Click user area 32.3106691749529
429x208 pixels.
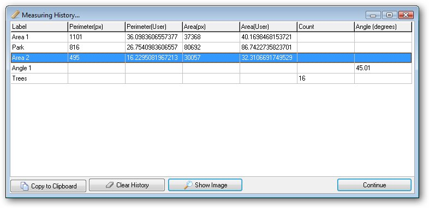pyautogui.click(x=267, y=58)
